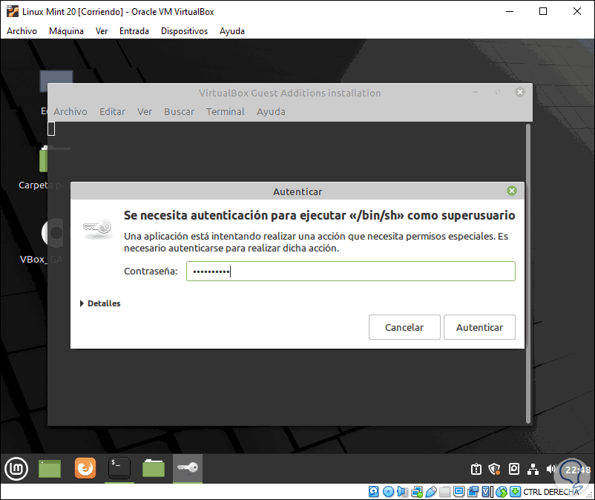This screenshot has width=595, height=500.
Task: Click VirtualBox shared folders indicator
Action: click(x=445, y=492)
